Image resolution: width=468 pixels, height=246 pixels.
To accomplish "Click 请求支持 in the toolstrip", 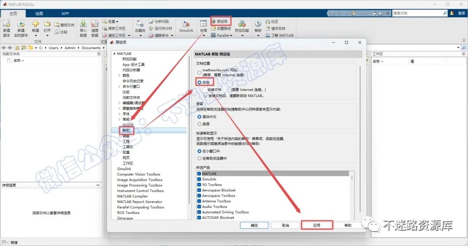I will [x=275, y=28].
